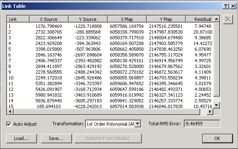The width and height of the screenshot is (238, 149).
Task: Click the horizontal scroll right arrow
Action: 210,112
